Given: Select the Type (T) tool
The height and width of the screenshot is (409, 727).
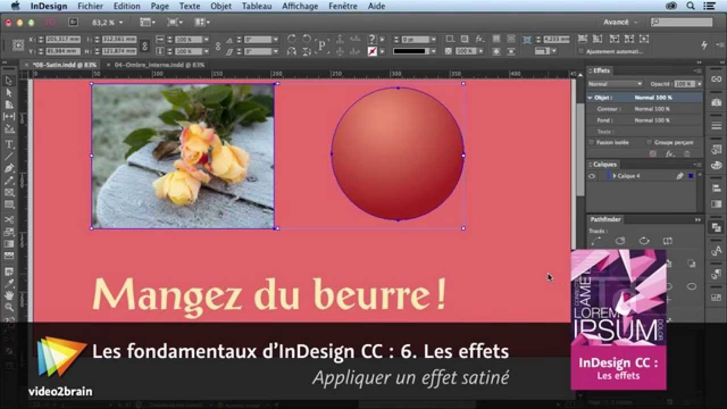Looking at the screenshot, I should (9, 144).
